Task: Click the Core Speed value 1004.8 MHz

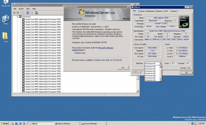Action: (152, 48)
